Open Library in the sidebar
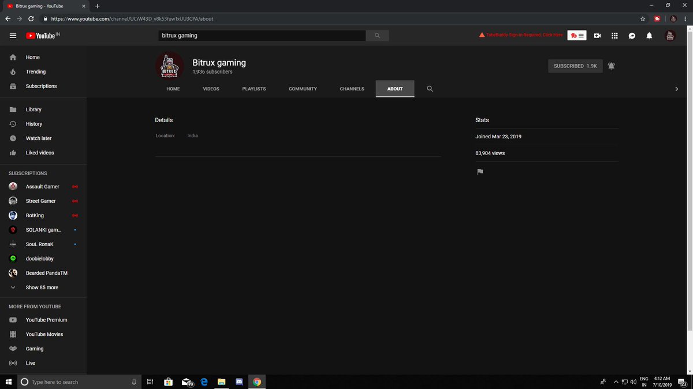The image size is (693, 389). [43, 109]
